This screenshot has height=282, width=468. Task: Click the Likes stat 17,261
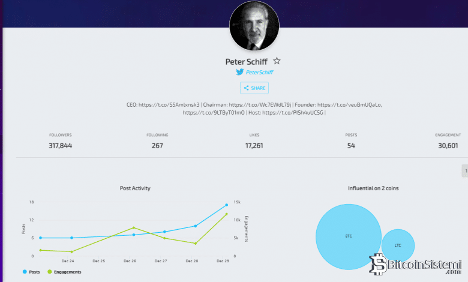coord(254,145)
